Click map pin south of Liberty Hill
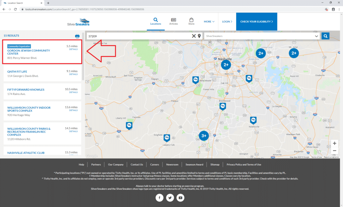The height and width of the screenshot is (207, 343). [x=129, y=126]
